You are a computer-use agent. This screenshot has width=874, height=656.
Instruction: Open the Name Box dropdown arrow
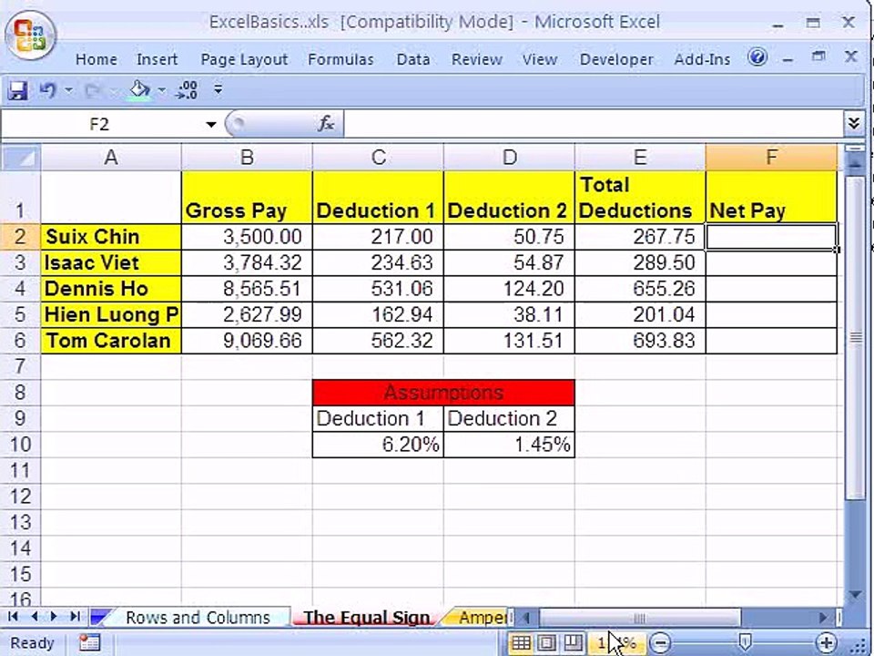click(x=210, y=124)
